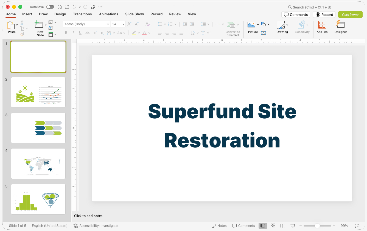Cut selection with the scissors icon
The height and width of the screenshot is (231, 367).
click(x=22, y=23)
